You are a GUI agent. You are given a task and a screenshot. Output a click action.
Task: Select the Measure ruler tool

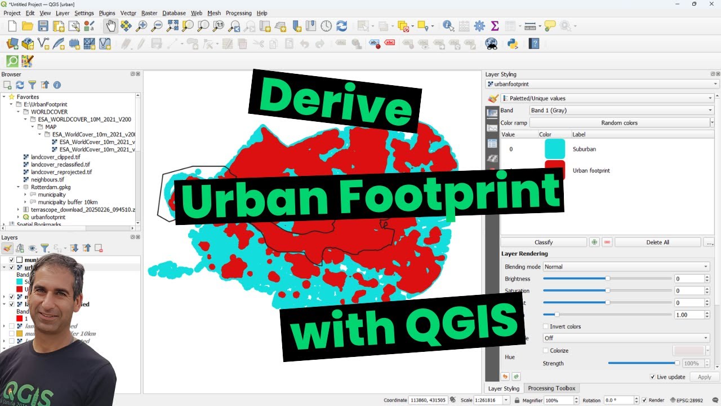[529, 26]
